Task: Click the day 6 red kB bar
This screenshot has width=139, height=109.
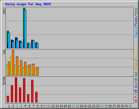Action: (x=28, y=98)
